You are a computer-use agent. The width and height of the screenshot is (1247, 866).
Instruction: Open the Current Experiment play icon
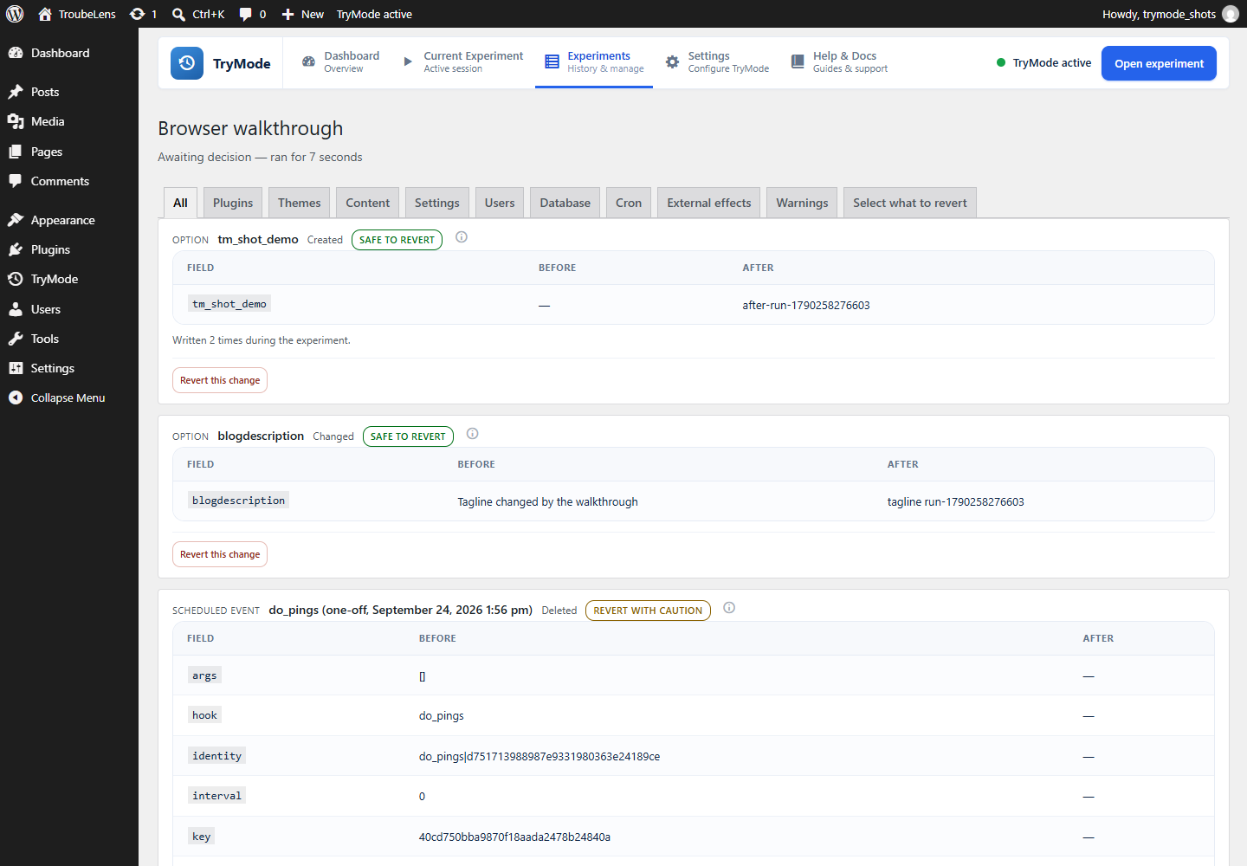[408, 61]
